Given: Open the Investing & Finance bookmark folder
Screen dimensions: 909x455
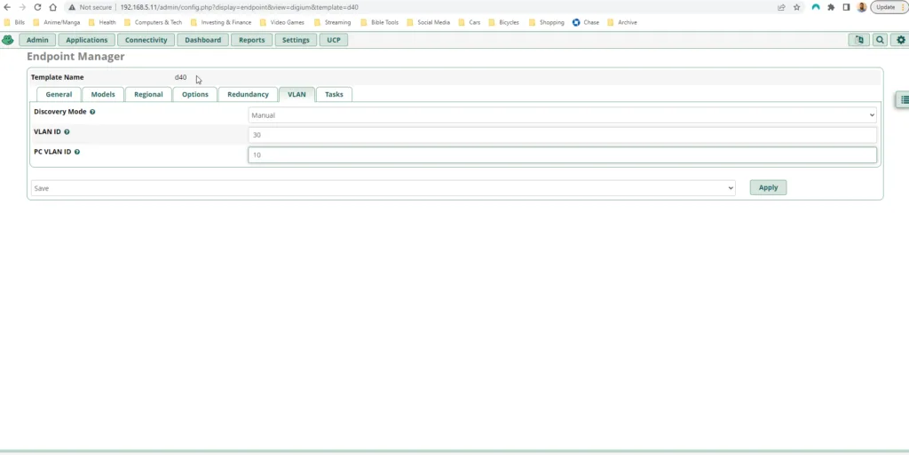Looking at the screenshot, I should (221, 22).
